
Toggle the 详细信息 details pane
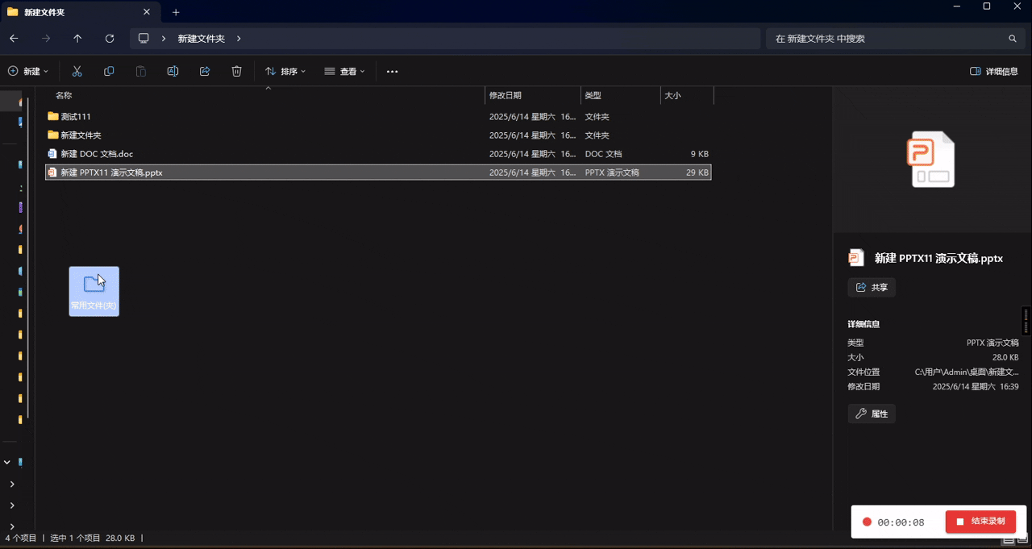point(994,72)
